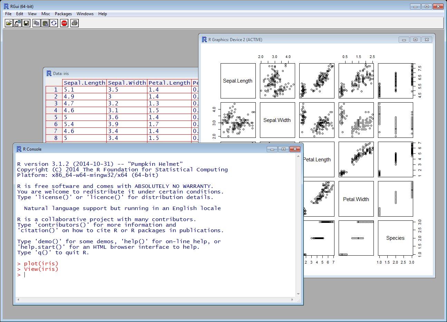Maximize the R Graphics device window
This screenshot has height=322, width=447.
pyautogui.click(x=415, y=40)
